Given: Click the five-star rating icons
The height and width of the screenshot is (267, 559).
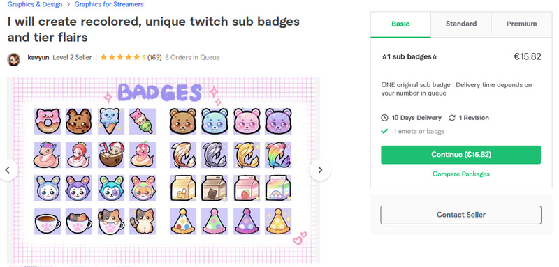Looking at the screenshot, I should pos(120,57).
